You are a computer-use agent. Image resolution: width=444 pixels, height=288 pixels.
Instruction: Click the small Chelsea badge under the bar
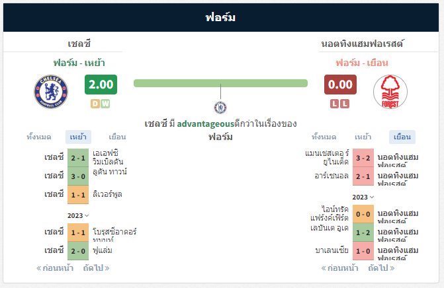coord(220,108)
